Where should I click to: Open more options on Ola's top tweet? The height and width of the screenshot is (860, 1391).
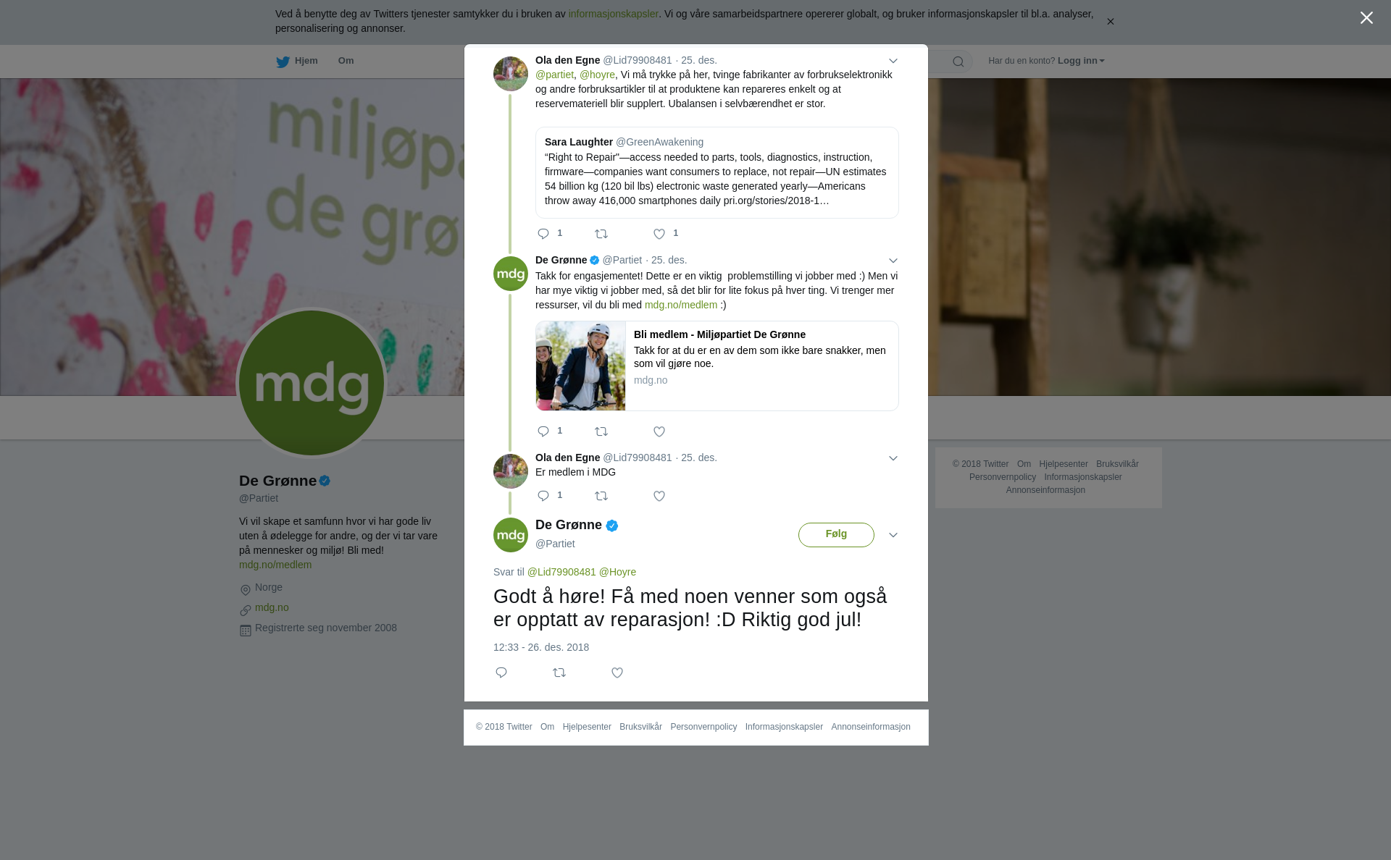pyautogui.click(x=893, y=61)
